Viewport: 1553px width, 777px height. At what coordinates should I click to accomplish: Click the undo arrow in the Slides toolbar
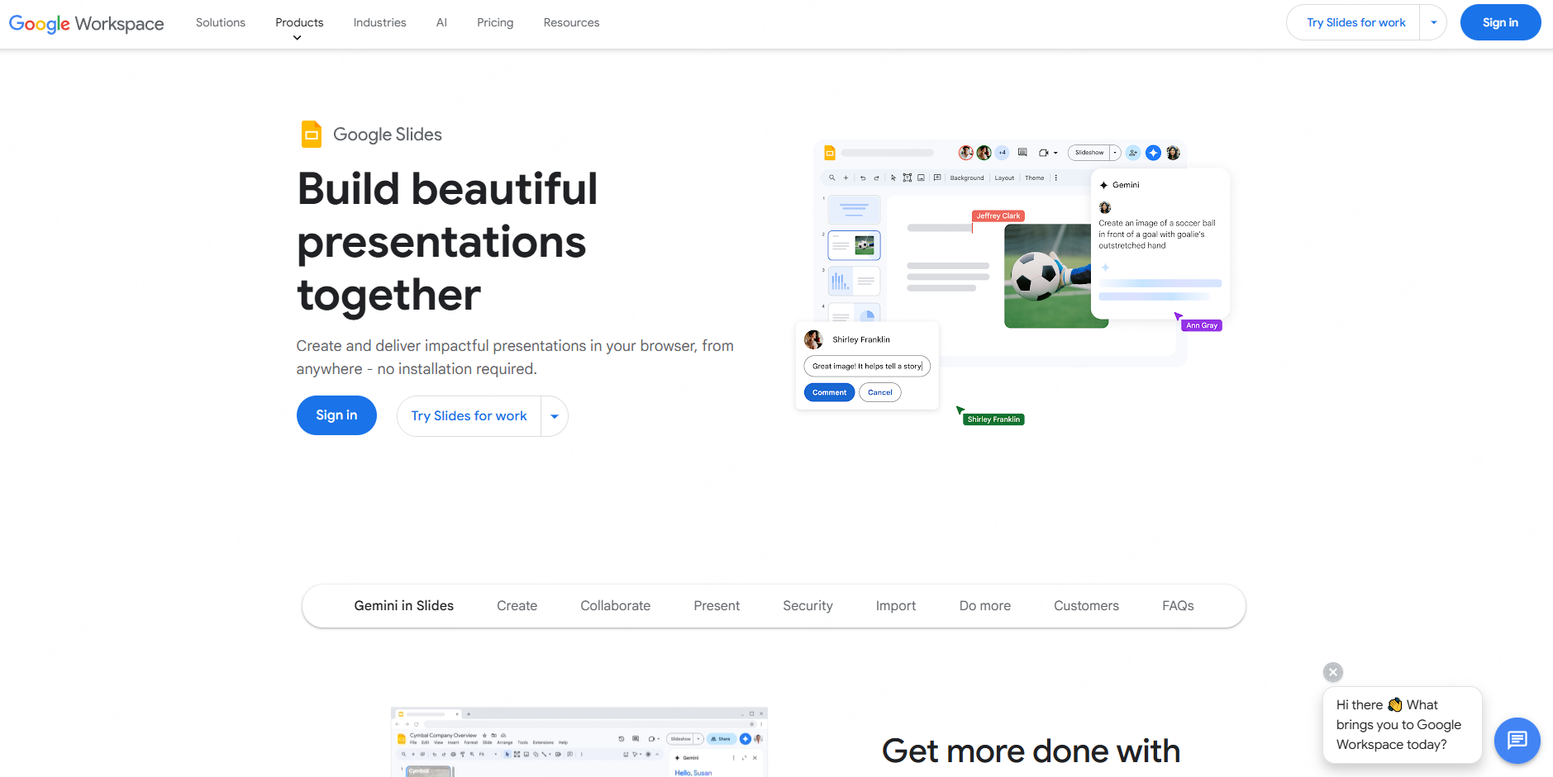[863, 178]
